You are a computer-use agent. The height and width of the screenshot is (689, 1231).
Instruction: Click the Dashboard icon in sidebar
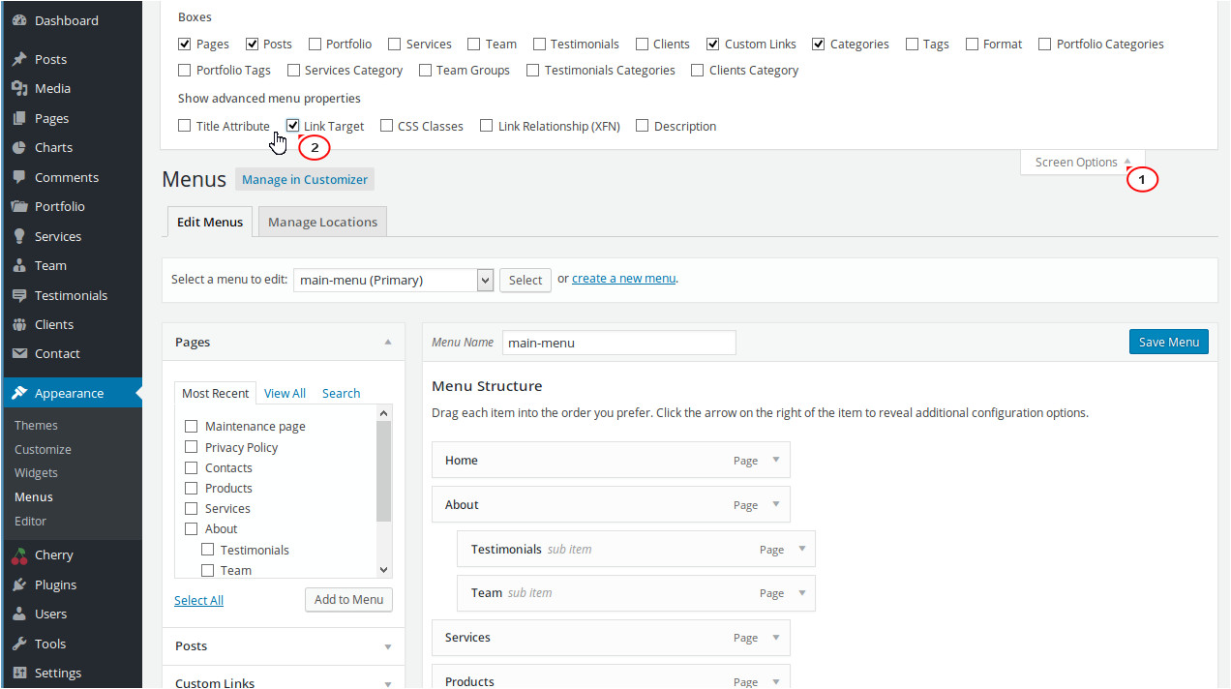point(19,20)
